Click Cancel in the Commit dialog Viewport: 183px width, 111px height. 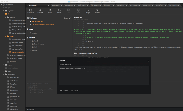pos(75,91)
